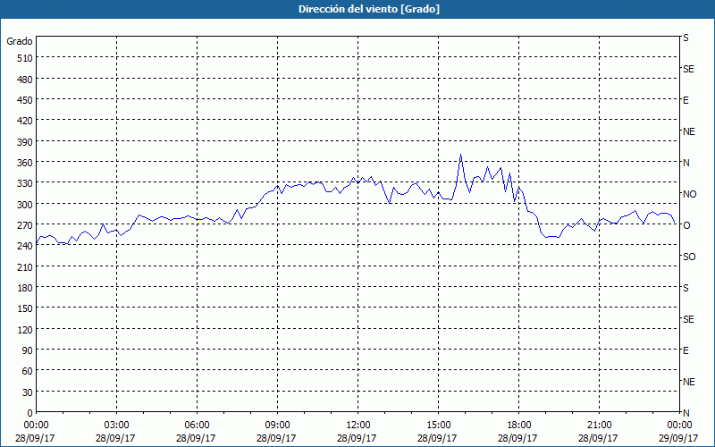Screen dimensions: 715x447
Task: Click the 18:00 time axis label
Action: [519, 426]
